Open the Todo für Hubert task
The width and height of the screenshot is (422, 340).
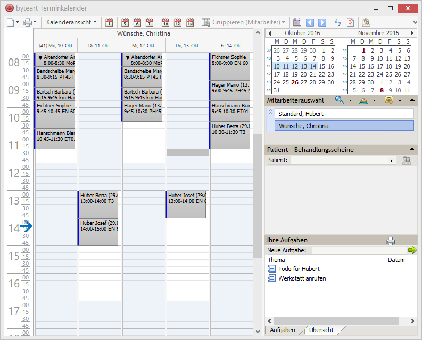299,269
